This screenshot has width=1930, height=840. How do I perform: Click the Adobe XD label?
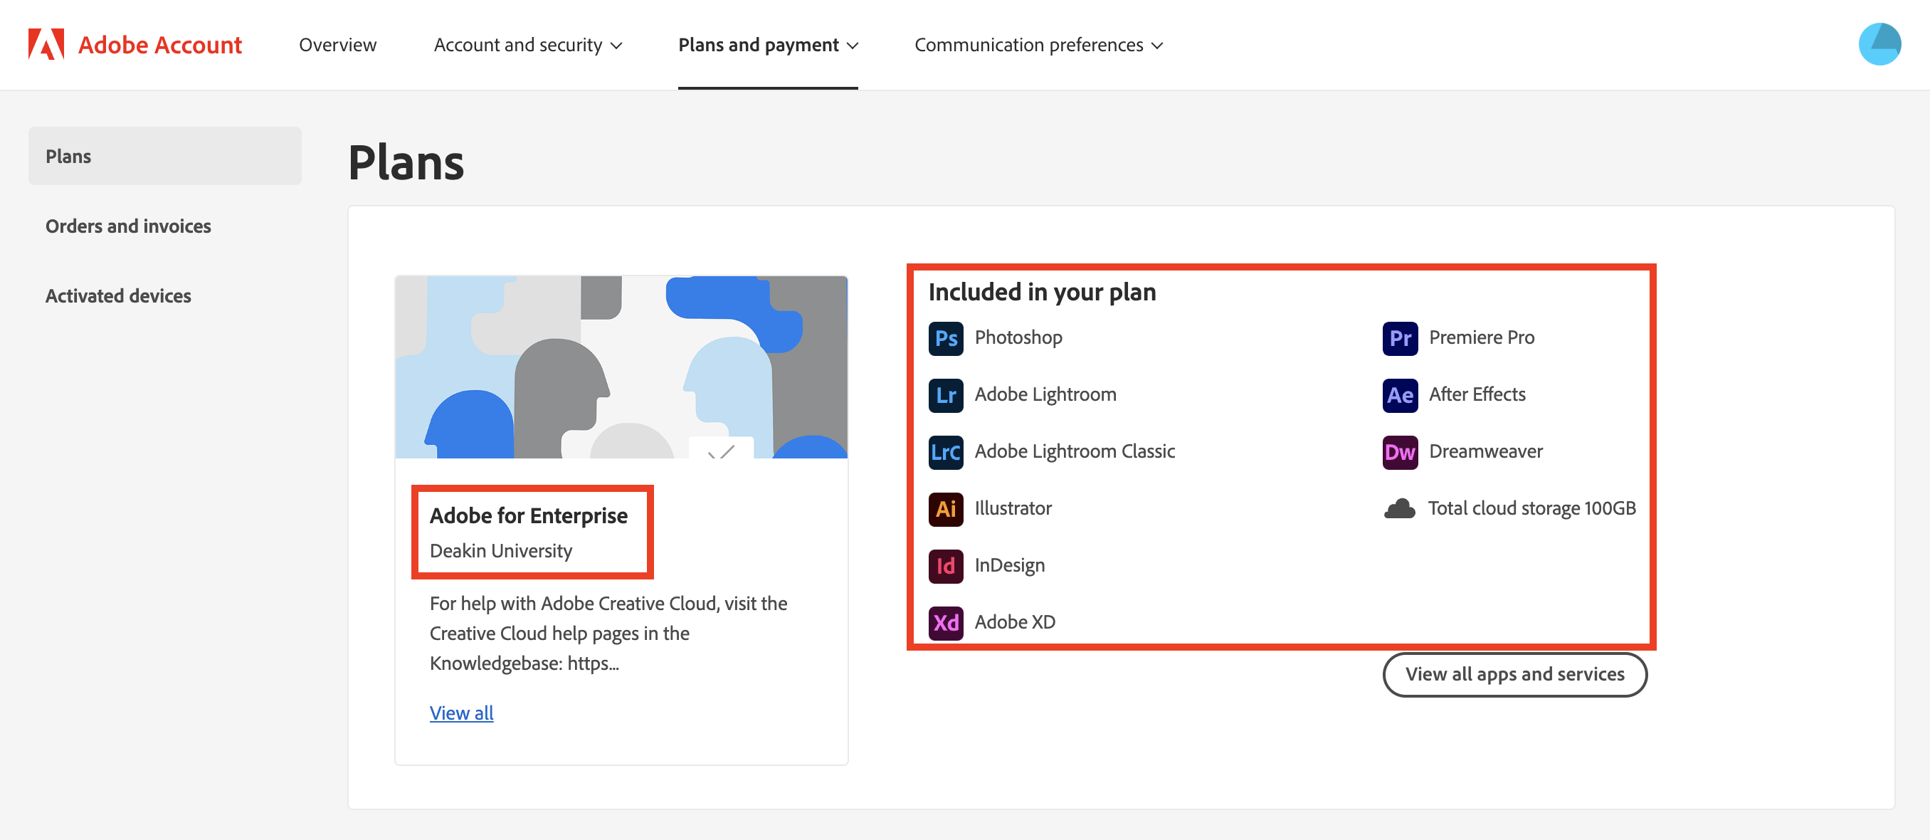click(x=1014, y=622)
